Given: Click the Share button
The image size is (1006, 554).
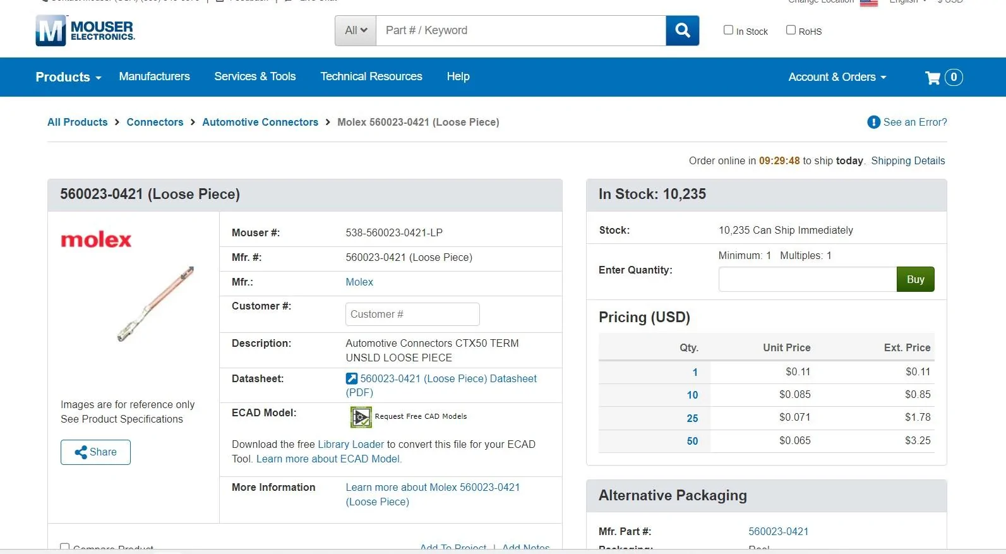Looking at the screenshot, I should [95, 452].
